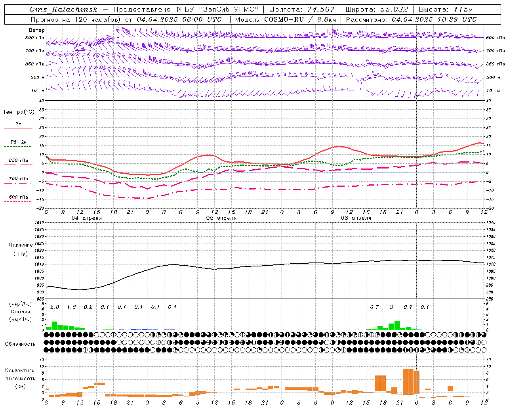Click the Тем-ра(°C) axis title

tap(19, 112)
